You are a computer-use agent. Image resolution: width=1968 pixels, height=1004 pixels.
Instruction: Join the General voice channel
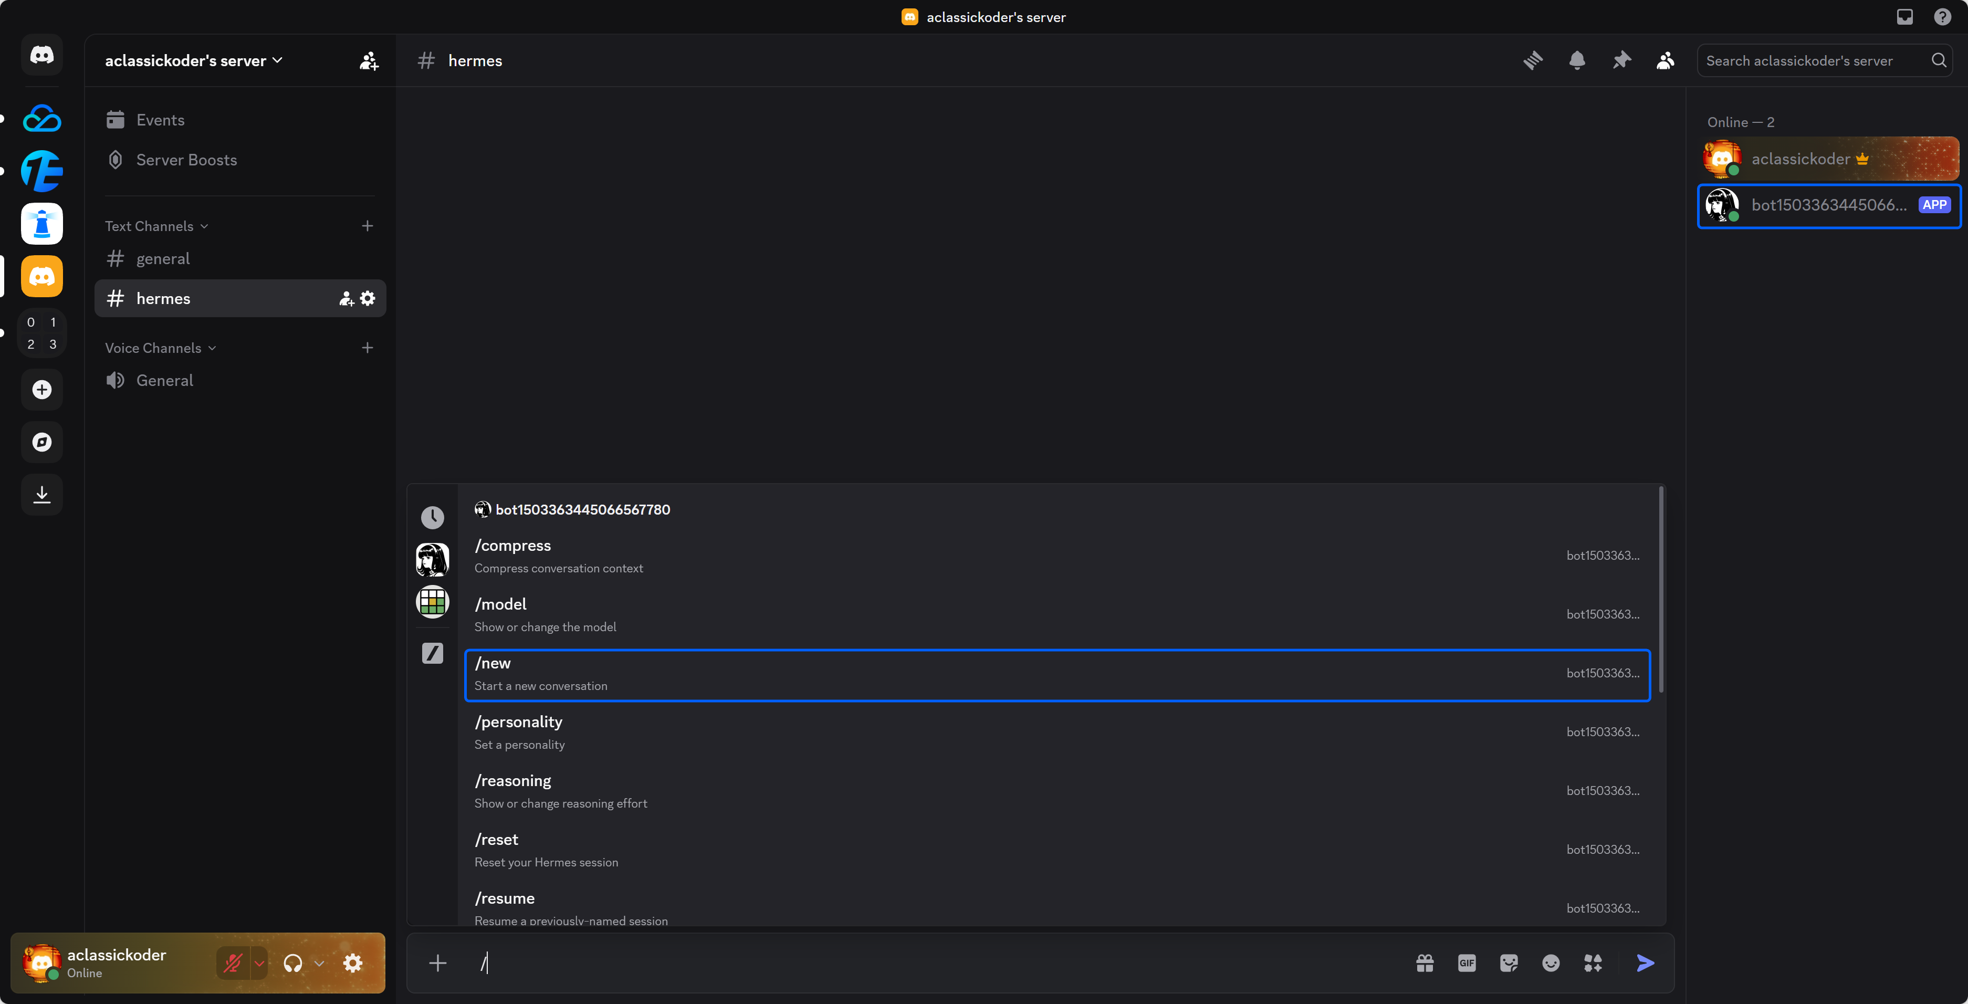(x=240, y=381)
